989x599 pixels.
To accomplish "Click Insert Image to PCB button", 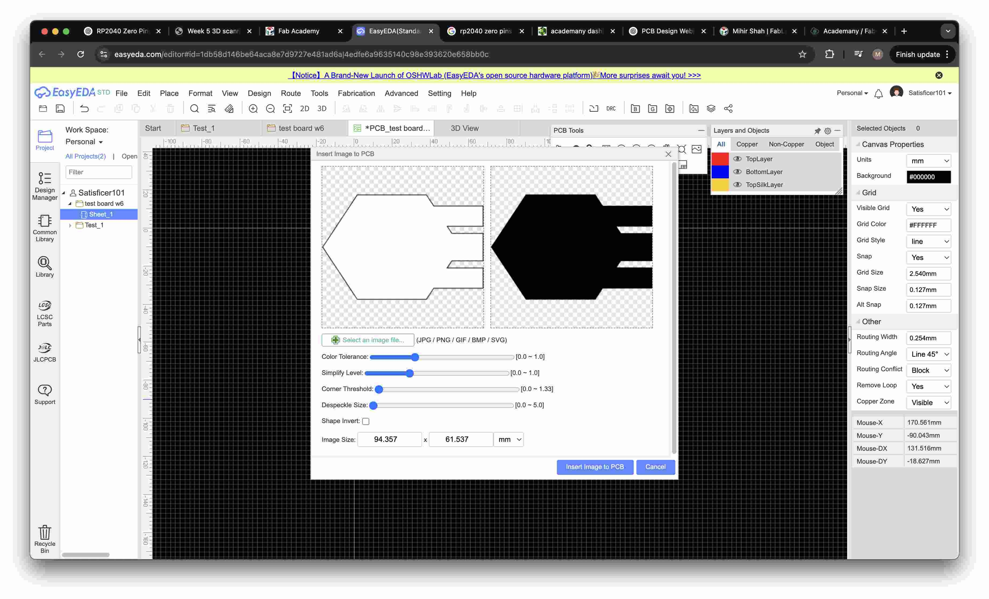I will [594, 467].
